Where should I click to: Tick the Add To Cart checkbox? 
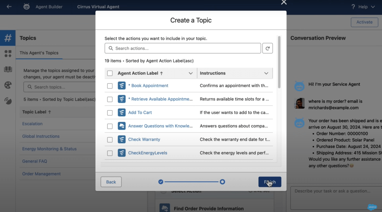coord(110,113)
